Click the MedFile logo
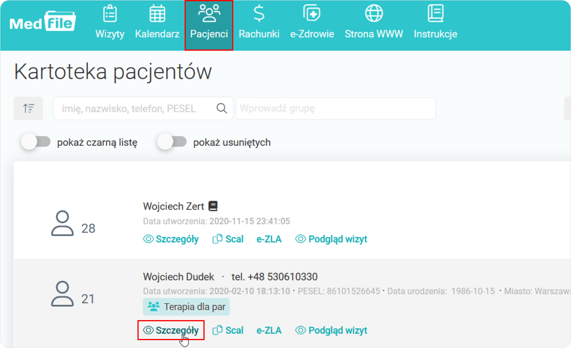This screenshot has height=348, width=571. [x=42, y=22]
